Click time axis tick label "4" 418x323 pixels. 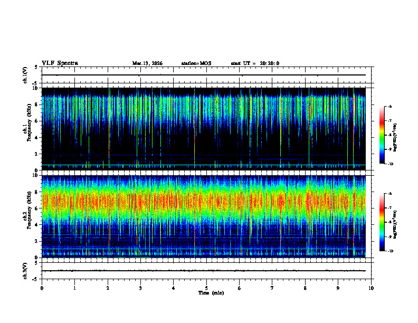coord(174,288)
